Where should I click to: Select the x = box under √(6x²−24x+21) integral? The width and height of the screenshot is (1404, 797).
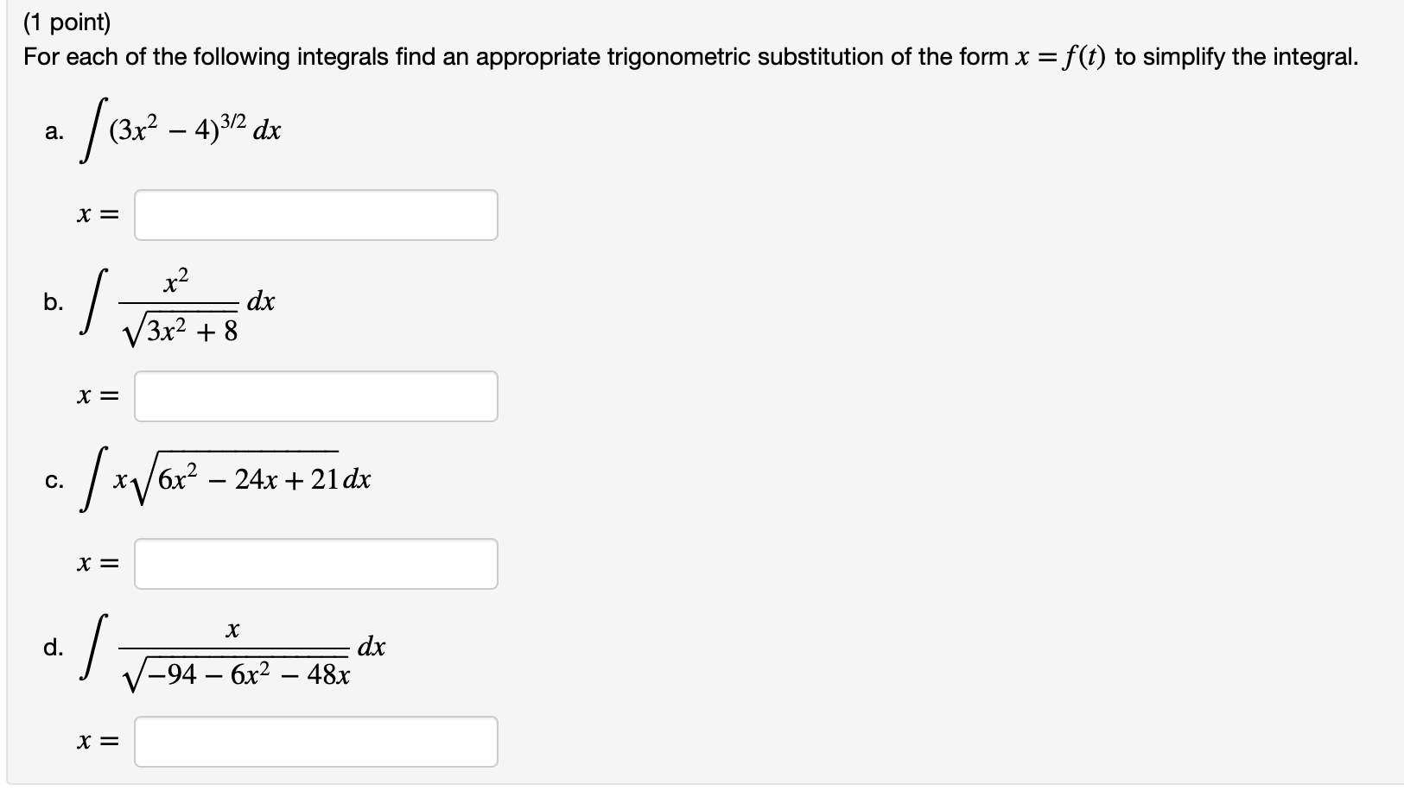tap(315, 563)
